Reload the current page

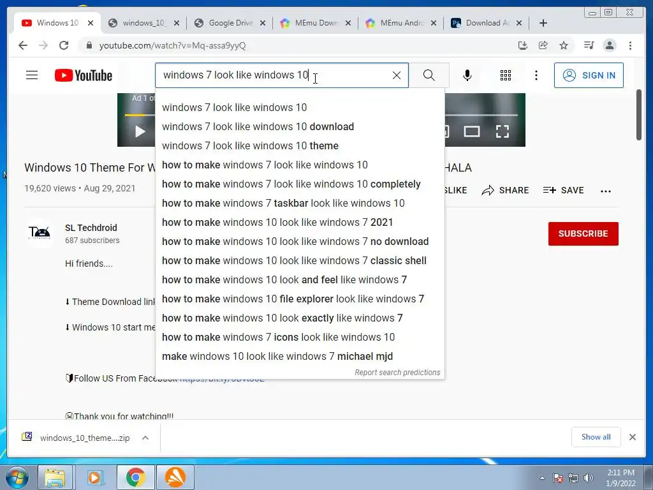coord(64,45)
